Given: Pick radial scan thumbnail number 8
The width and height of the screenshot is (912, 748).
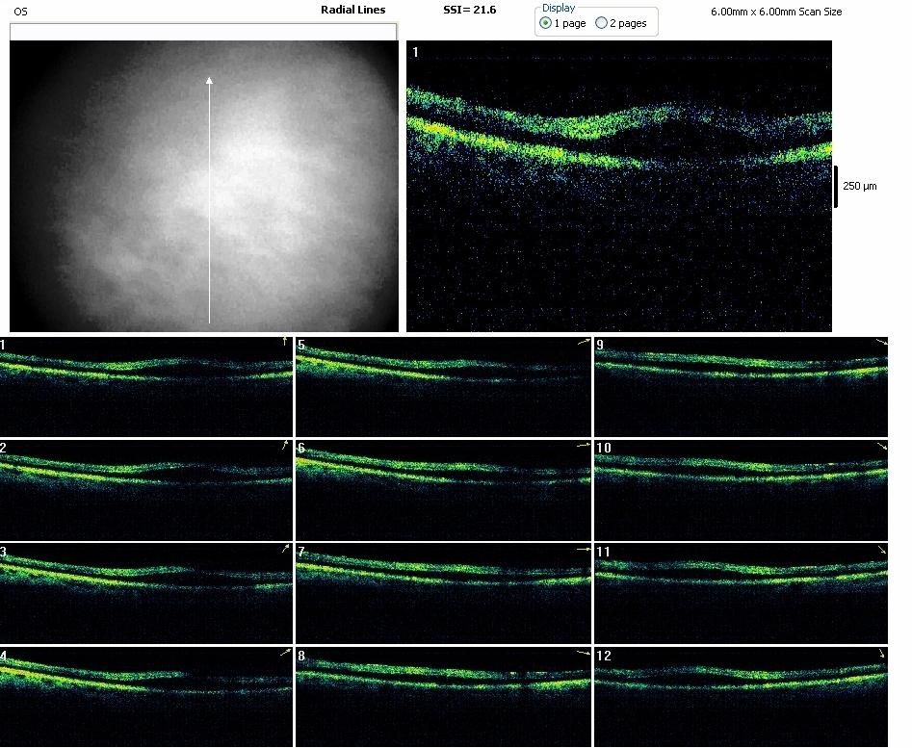Looking at the screenshot, I should tap(443, 696).
